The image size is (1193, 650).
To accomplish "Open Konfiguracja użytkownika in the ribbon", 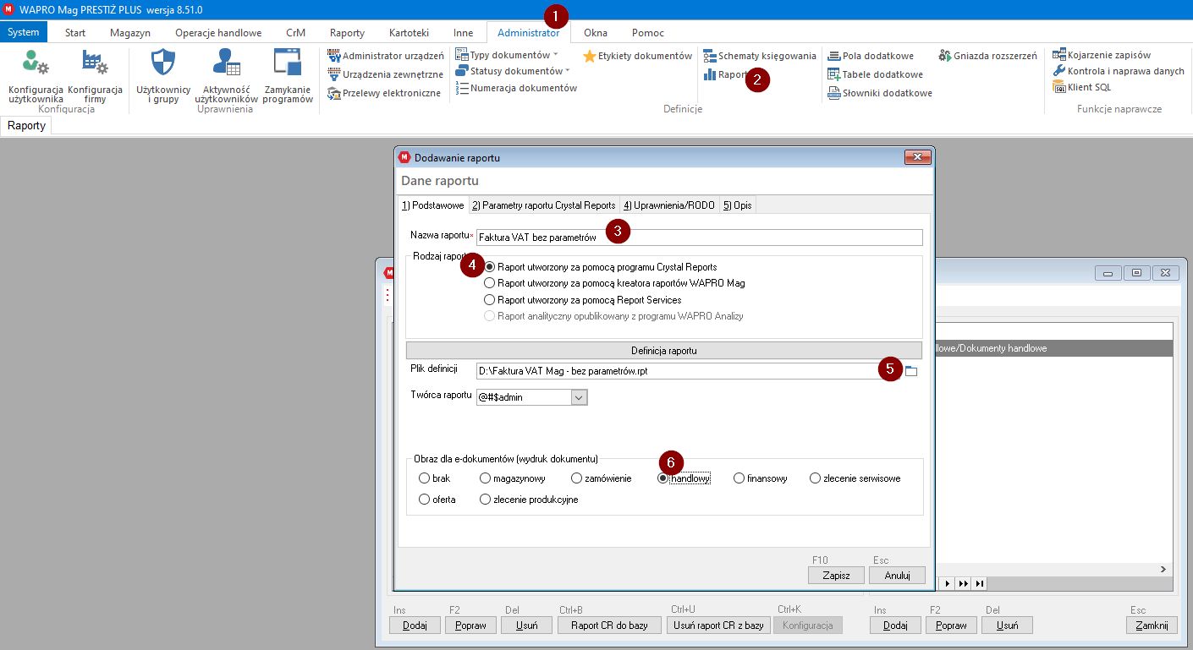I will tap(36, 64).
